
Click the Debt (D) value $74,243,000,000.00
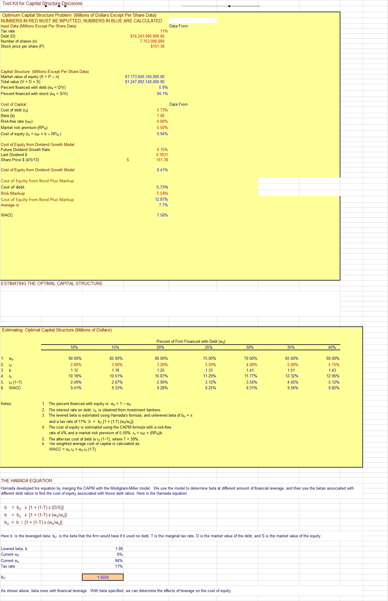click(x=147, y=36)
